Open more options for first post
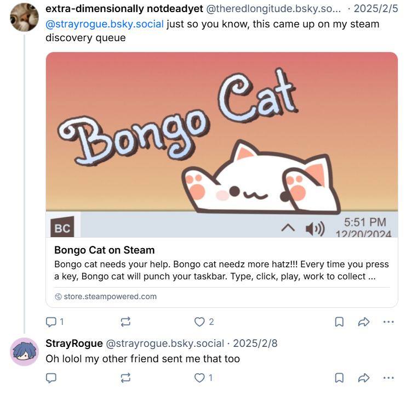This screenshot has height=393, width=406. [x=388, y=322]
